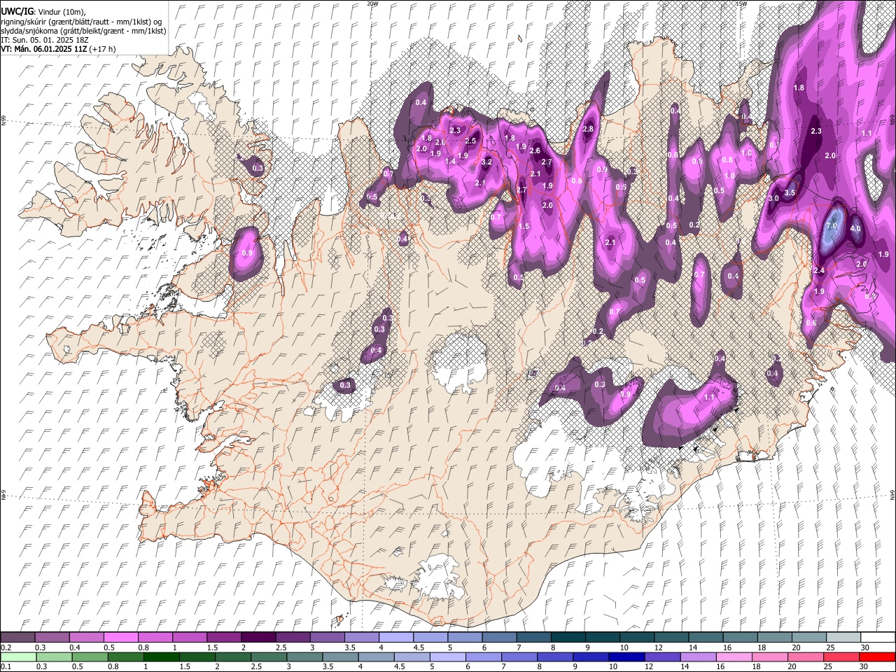
Task: Select the darkest purple 2 swatch on snow scale
Action: pos(258,638)
